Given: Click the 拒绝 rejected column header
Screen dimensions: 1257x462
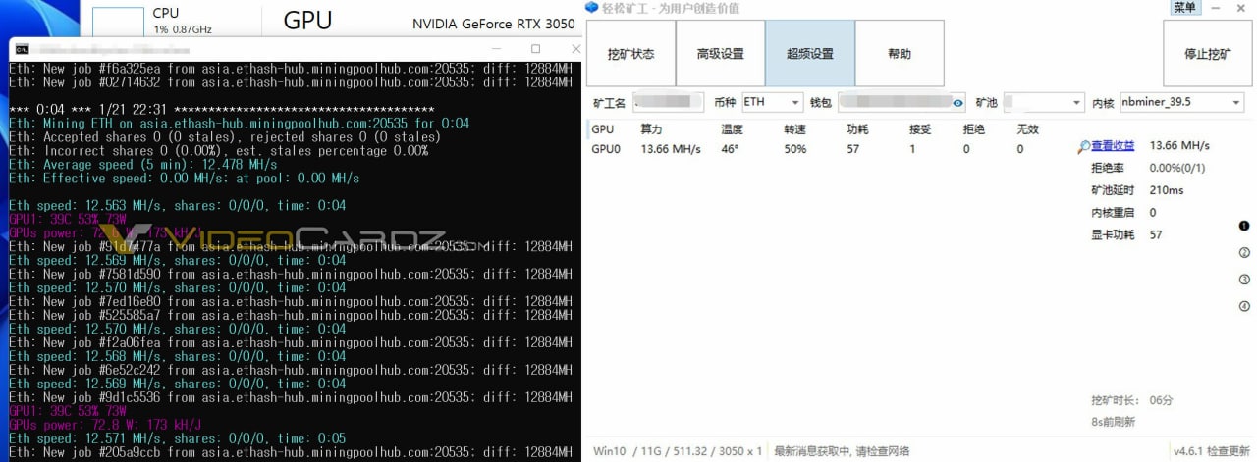Looking at the screenshot, I should (x=974, y=129).
